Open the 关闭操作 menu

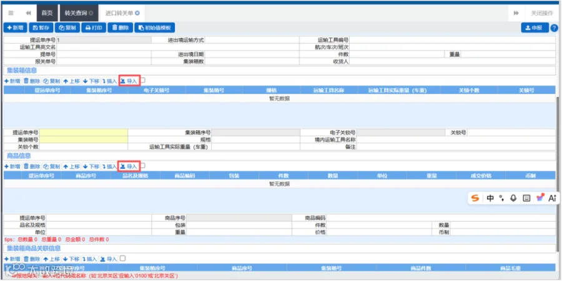(x=541, y=13)
